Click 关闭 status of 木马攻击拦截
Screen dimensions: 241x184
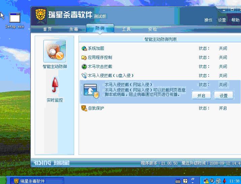223,67
